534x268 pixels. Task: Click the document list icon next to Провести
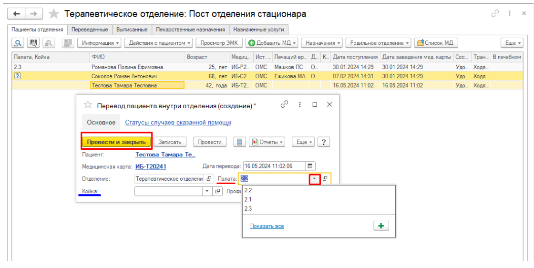(239, 142)
